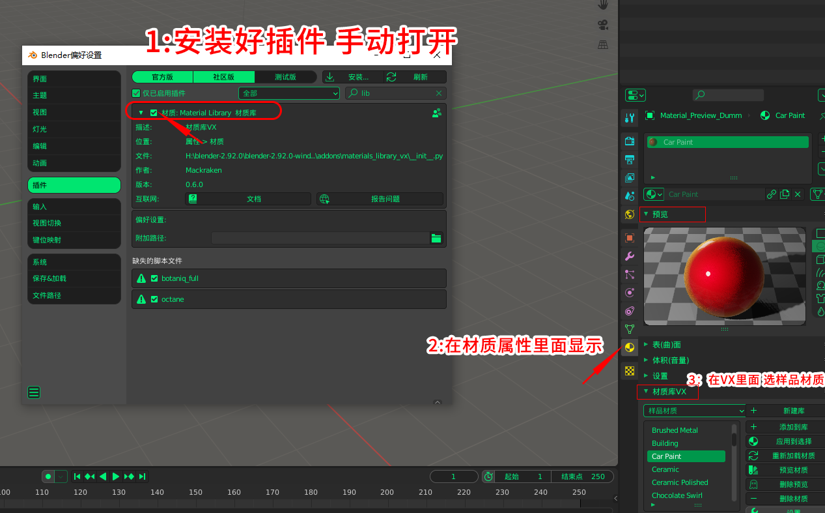Duplicate material with the new copy icon
Screen dimensions: 825x513
tap(785, 194)
